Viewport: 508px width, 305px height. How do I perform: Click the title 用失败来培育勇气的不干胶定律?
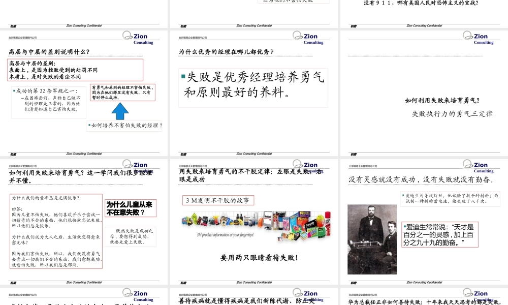(x=251, y=175)
